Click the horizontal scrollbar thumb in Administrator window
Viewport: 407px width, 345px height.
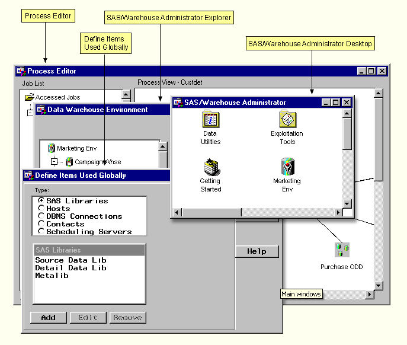coord(211,212)
